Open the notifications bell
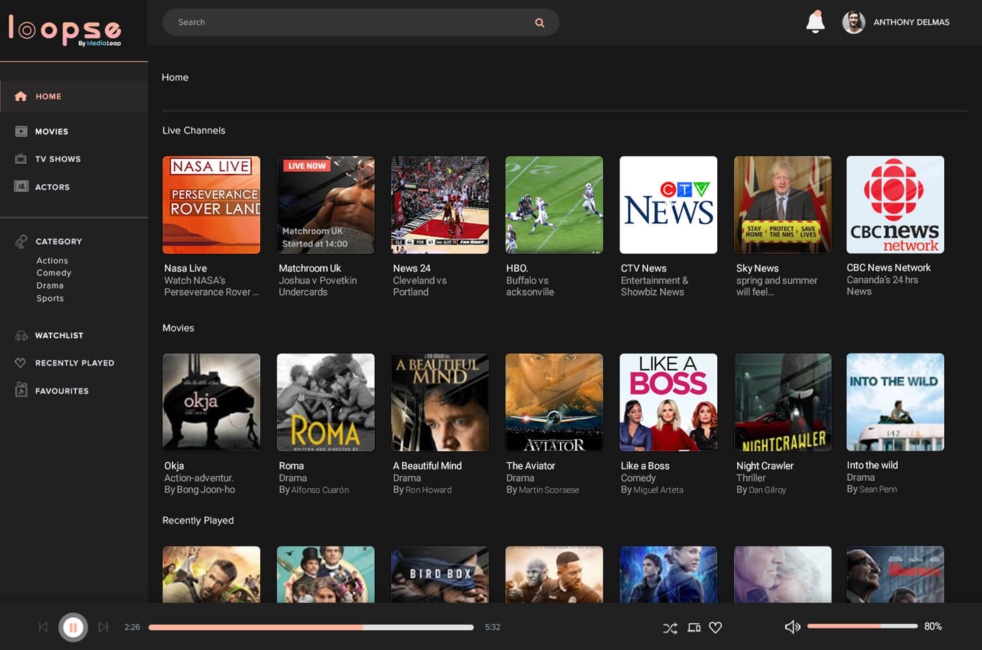The width and height of the screenshot is (982, 650). [815, 22]
